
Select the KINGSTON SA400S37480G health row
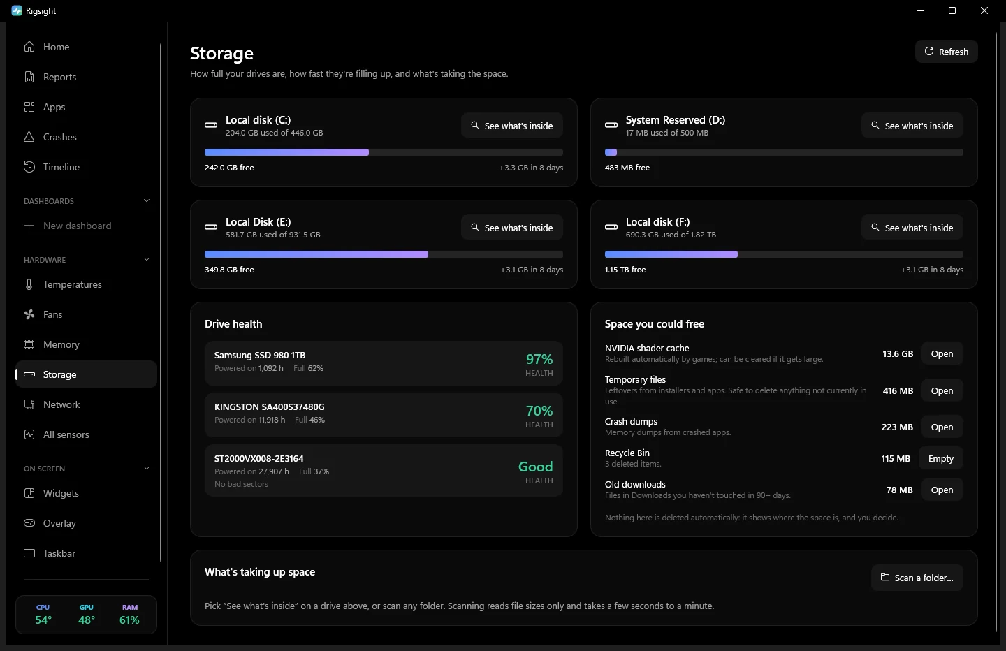coord(384,415)
